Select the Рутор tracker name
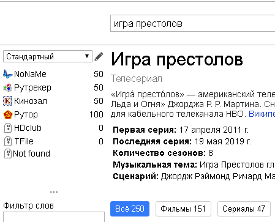 pos(26,115)
